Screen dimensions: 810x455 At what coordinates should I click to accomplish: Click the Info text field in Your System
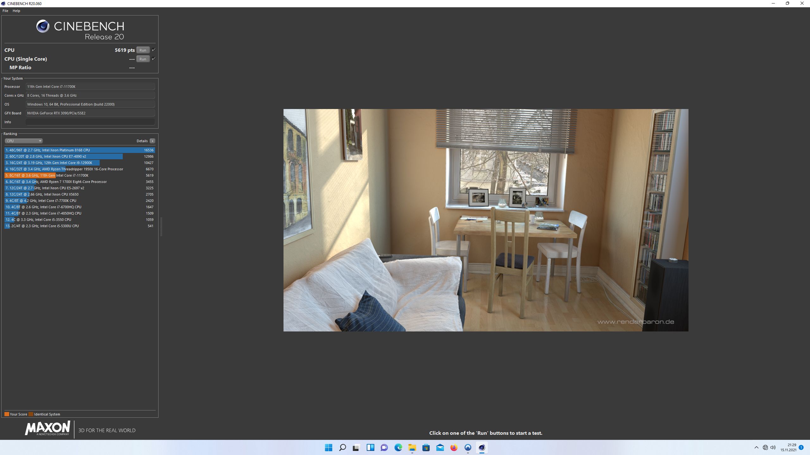click(90, 122)
